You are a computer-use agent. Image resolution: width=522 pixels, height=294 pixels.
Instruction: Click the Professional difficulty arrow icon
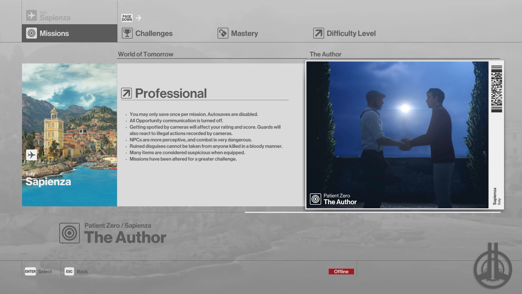126,93
